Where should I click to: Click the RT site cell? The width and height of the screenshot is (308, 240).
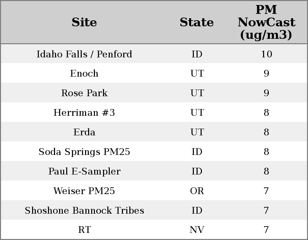(84, 230)
